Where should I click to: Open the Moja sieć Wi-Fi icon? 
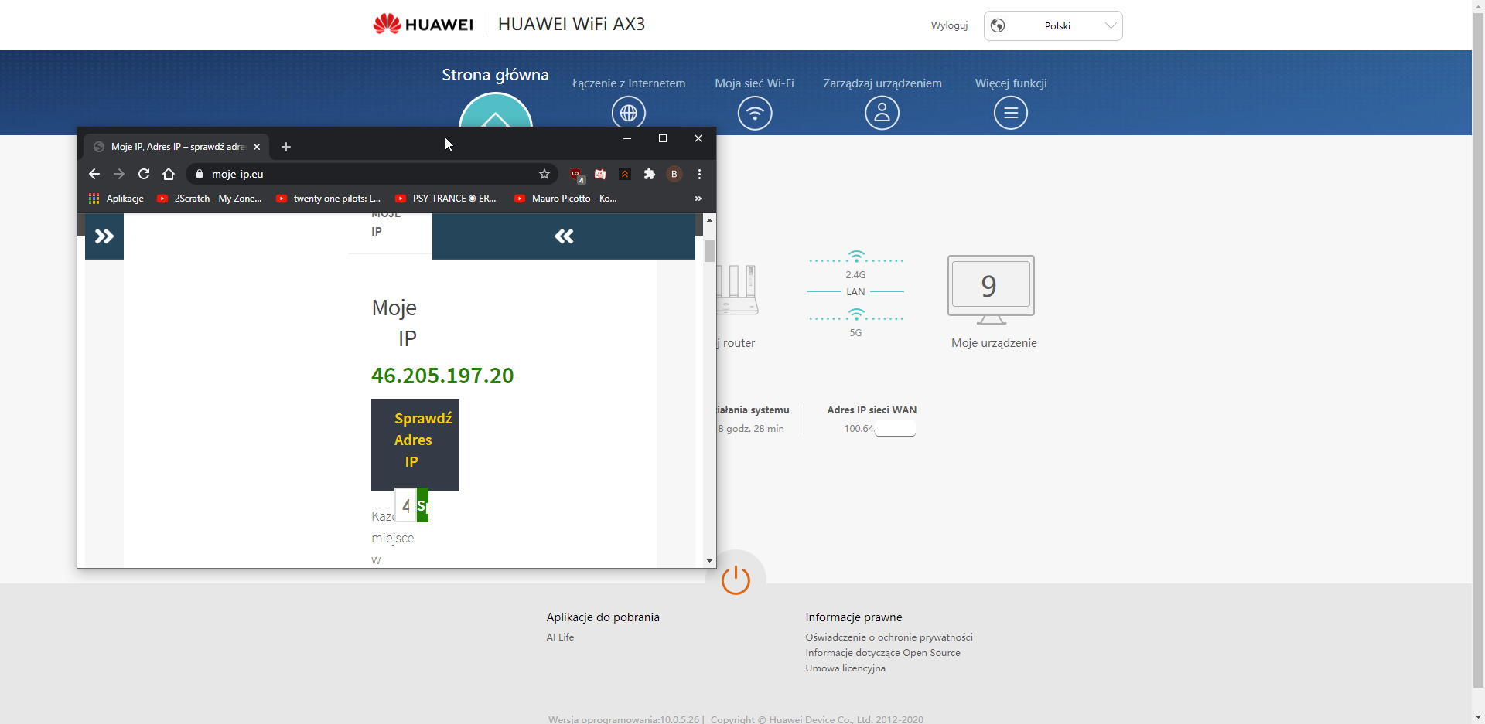tap(755, 113)
